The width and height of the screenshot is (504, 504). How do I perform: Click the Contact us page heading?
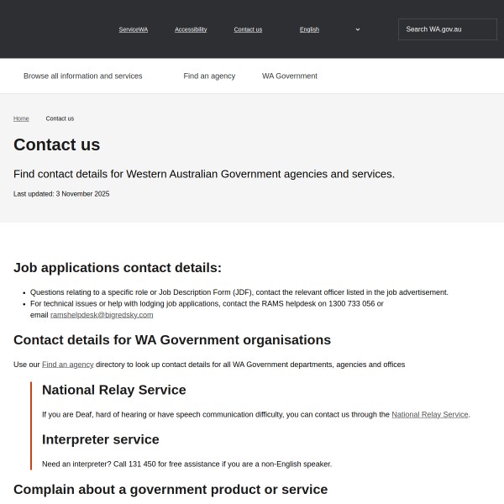point(57,144)
